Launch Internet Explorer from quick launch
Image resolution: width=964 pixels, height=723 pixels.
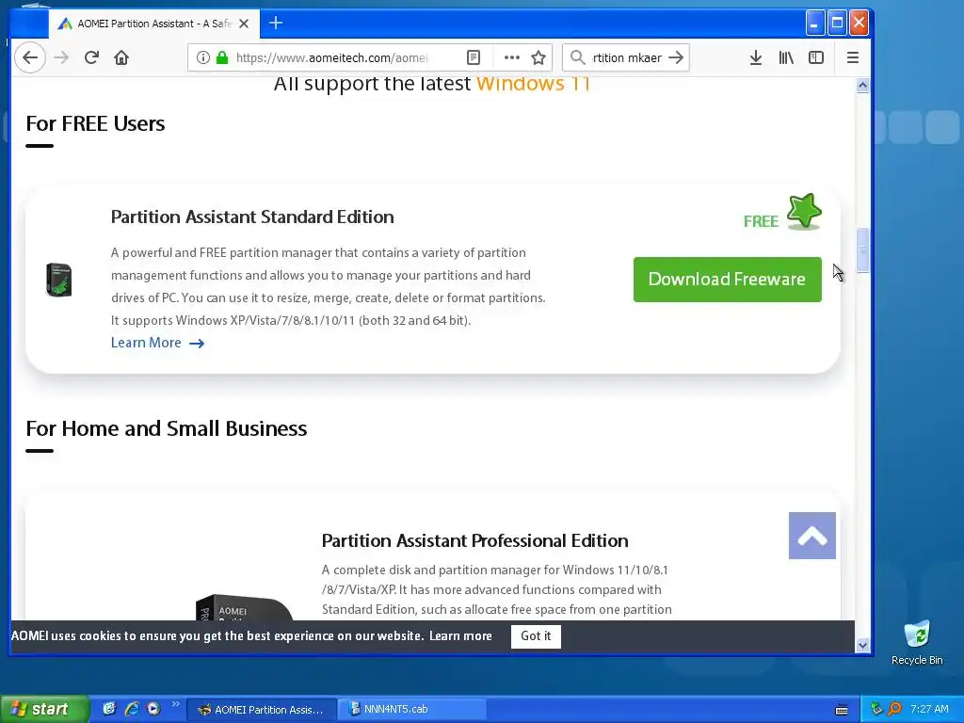pyautogui.click(x=132, y=709)
